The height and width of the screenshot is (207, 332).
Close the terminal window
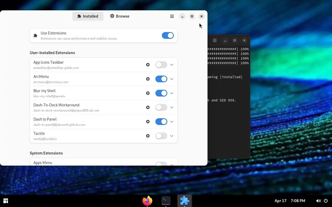(244, 40)
